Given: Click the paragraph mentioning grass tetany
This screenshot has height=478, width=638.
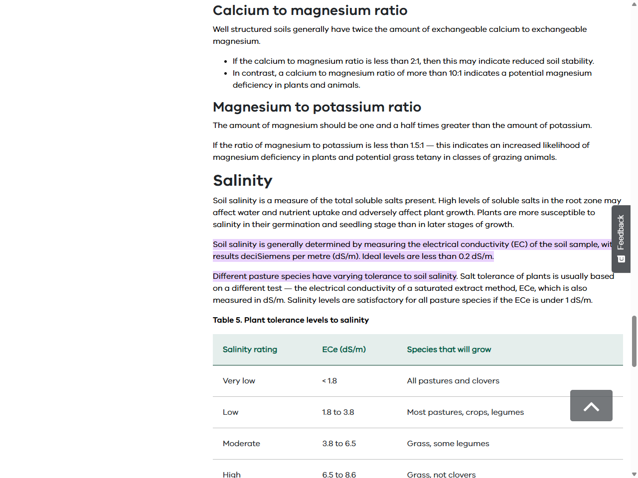Looking at the screenshot, I should [x=401, y=151].
